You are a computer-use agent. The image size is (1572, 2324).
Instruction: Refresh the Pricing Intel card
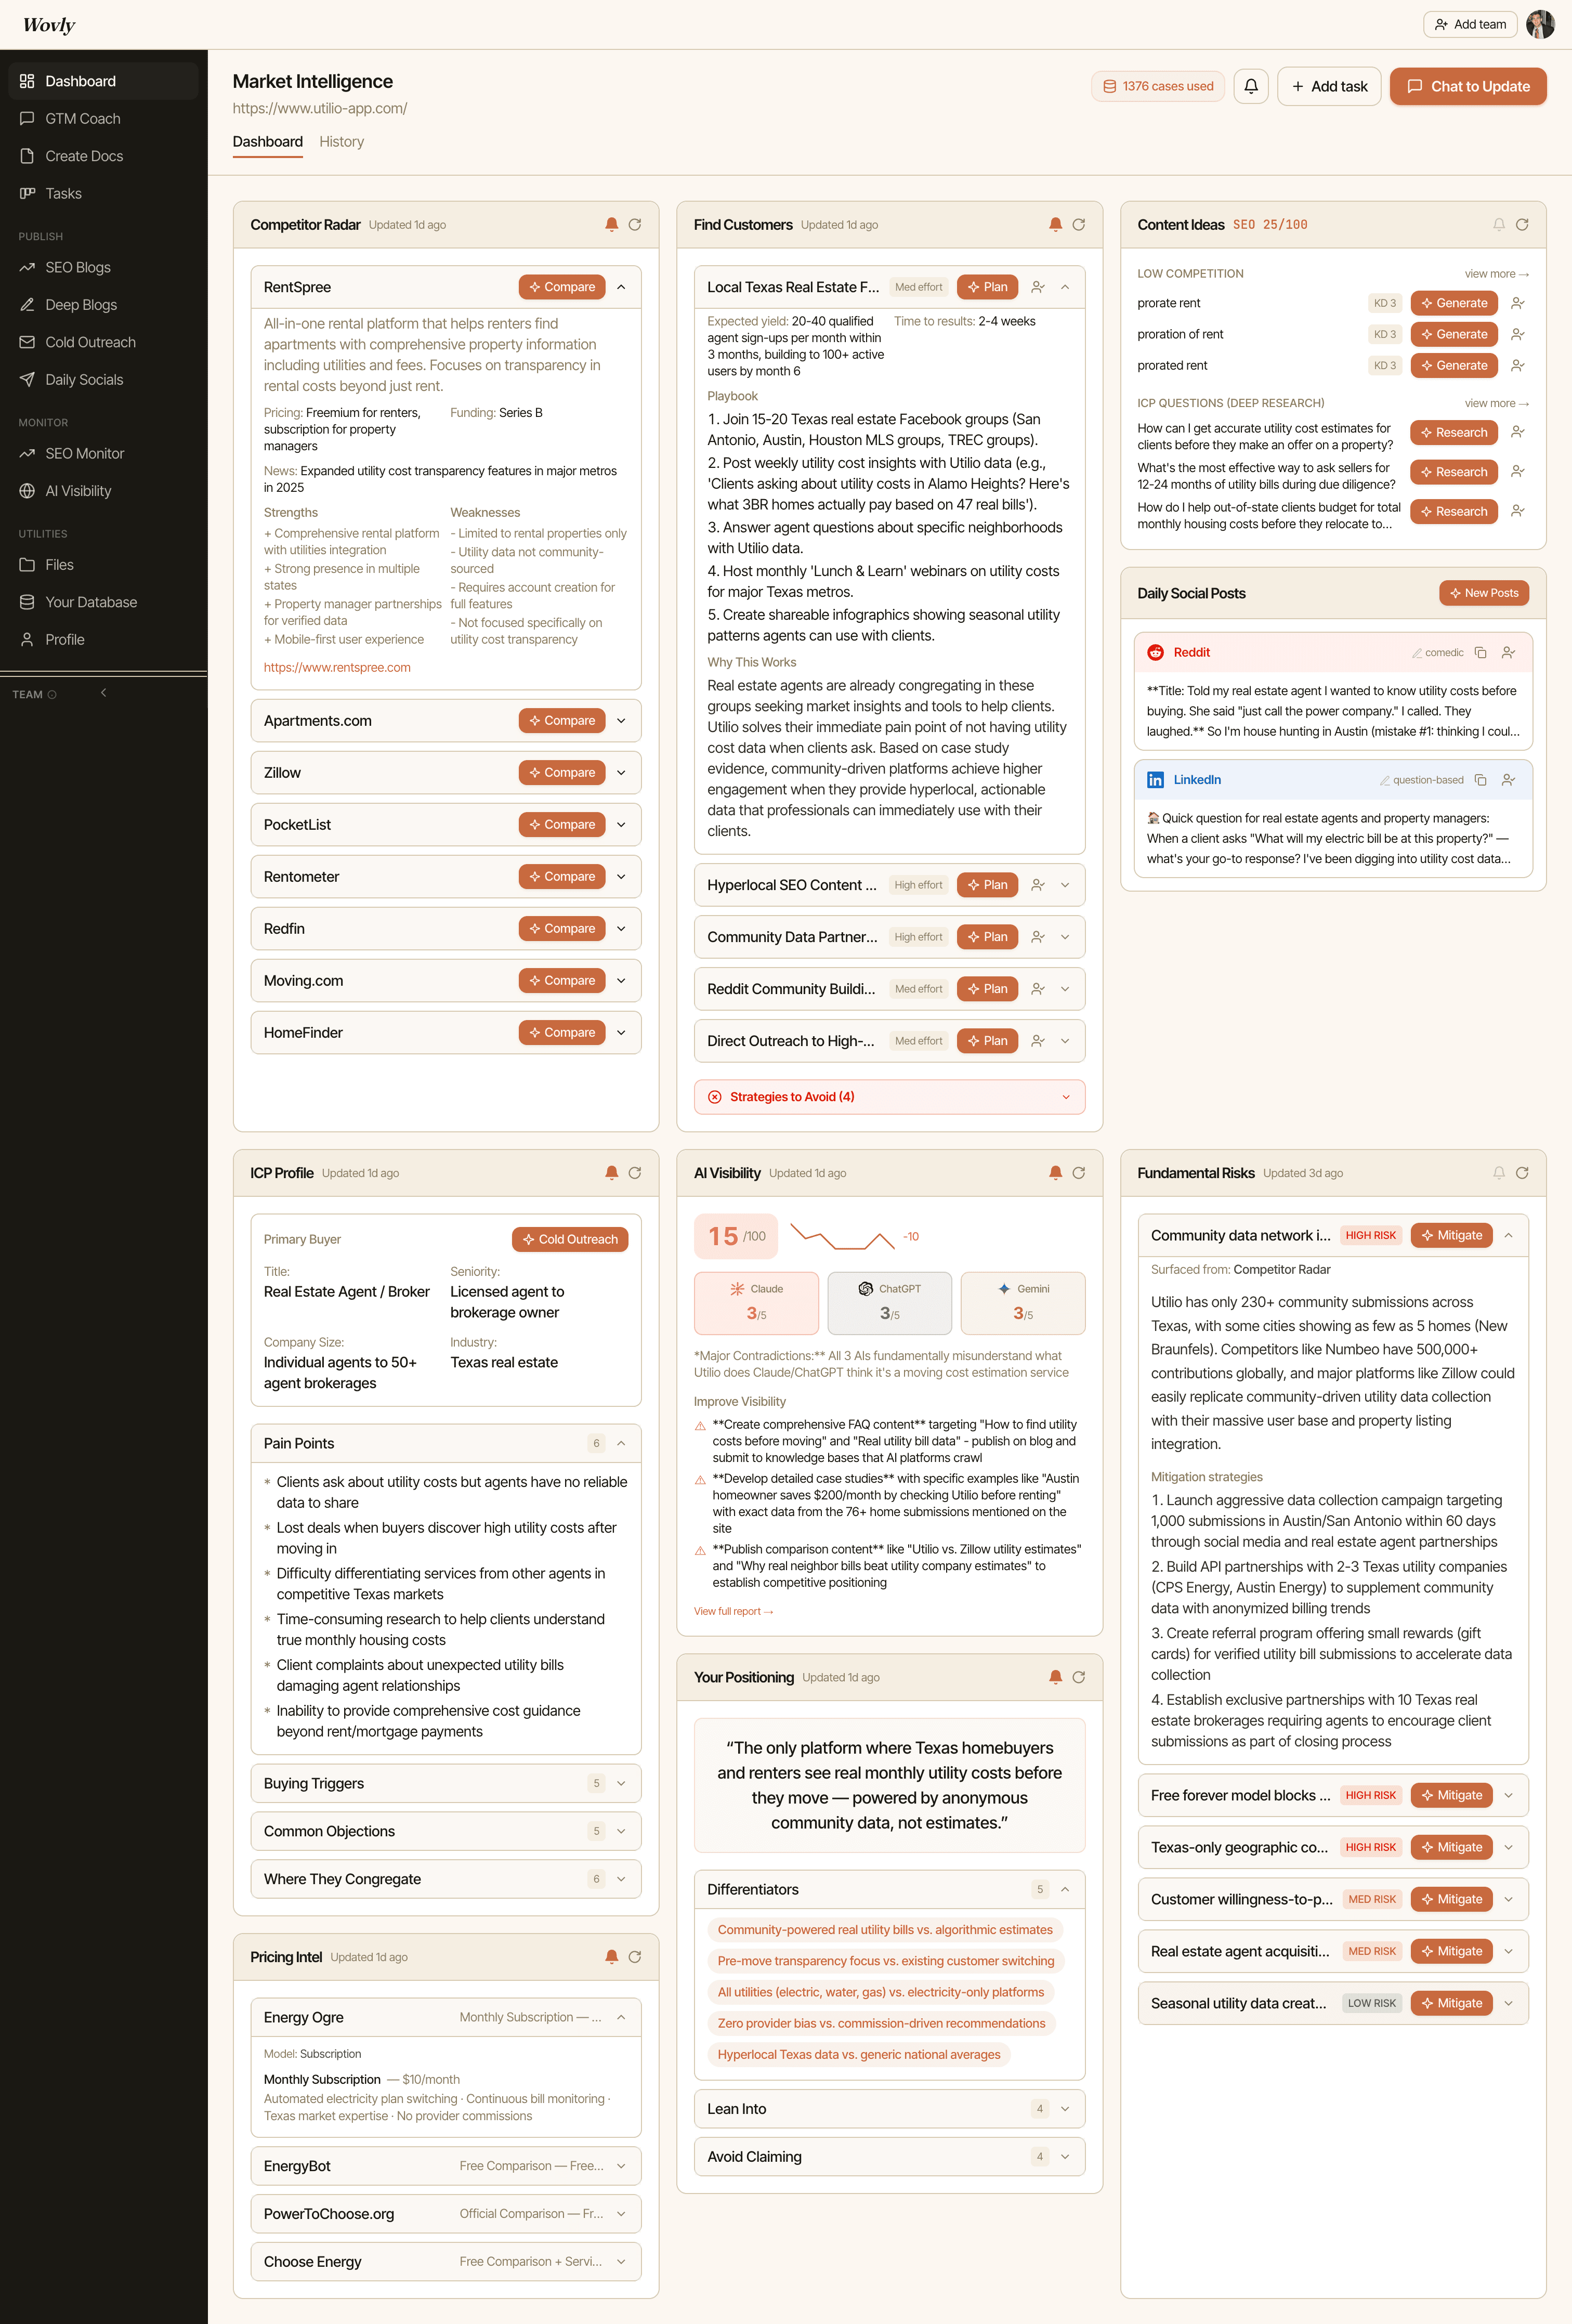[x=635, y=1957]
